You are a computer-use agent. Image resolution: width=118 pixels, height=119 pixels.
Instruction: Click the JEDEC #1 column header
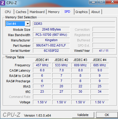[42, 60]
